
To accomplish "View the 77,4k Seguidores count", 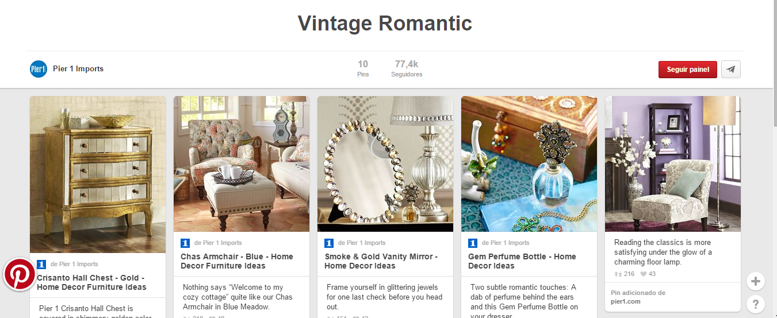I will pyautogui.click(x=407, y=68).
